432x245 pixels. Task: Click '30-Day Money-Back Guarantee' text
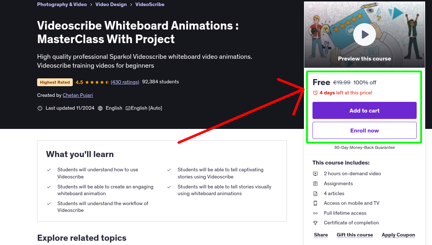(x=364, y=147)
